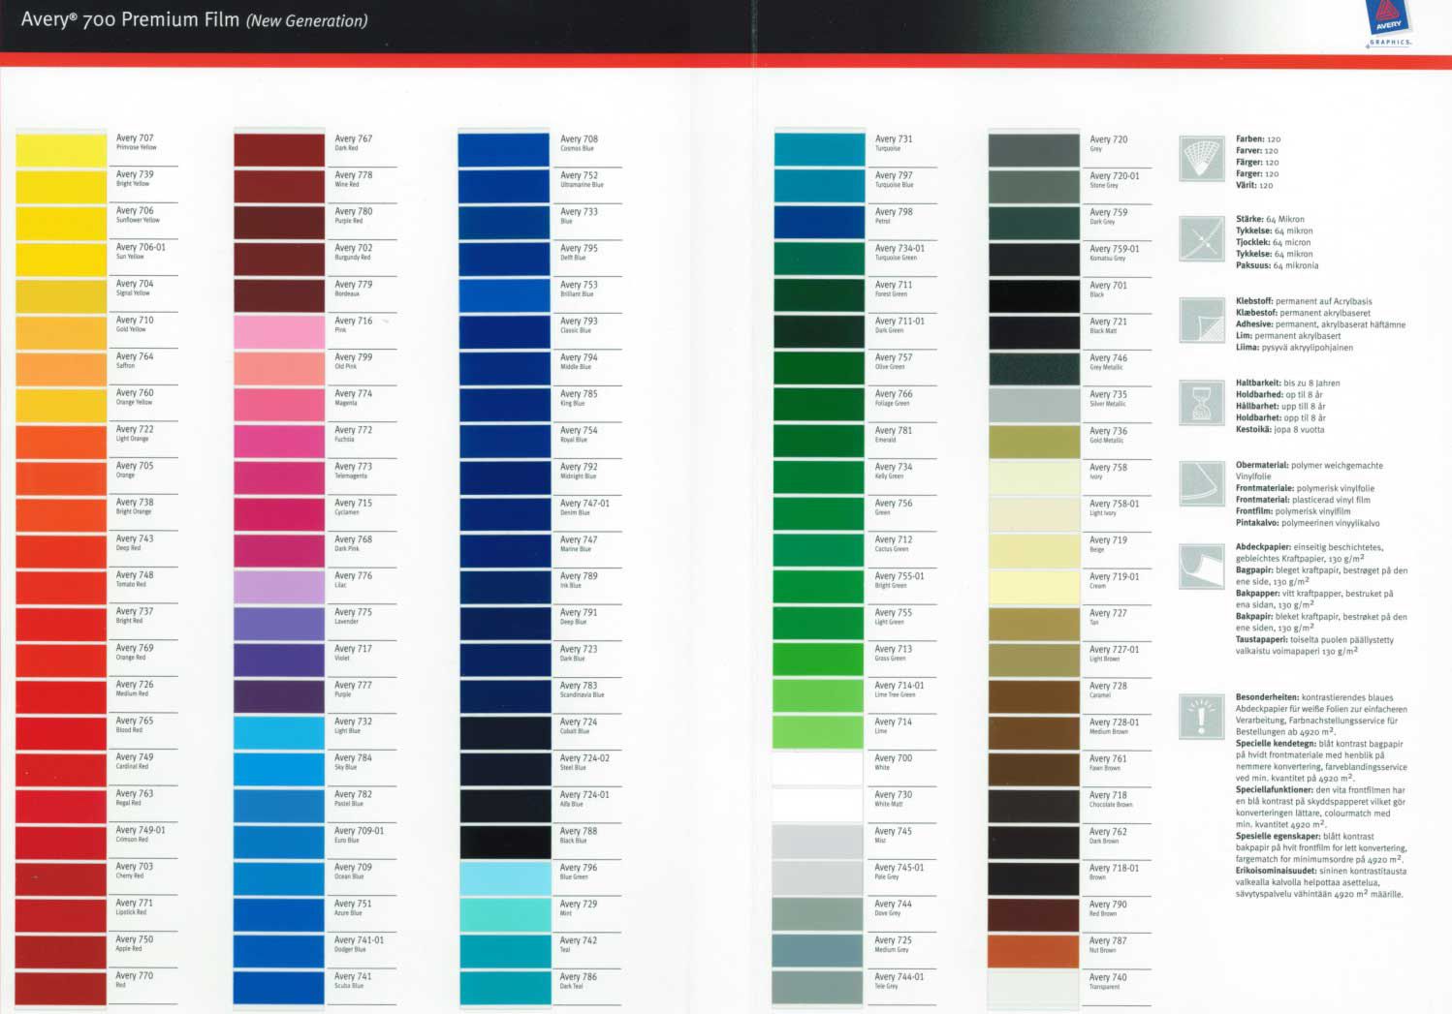Click the 'Avery 781' Emerald label
Viewport: 1452px width, 1014px height.
click(894, 434)
